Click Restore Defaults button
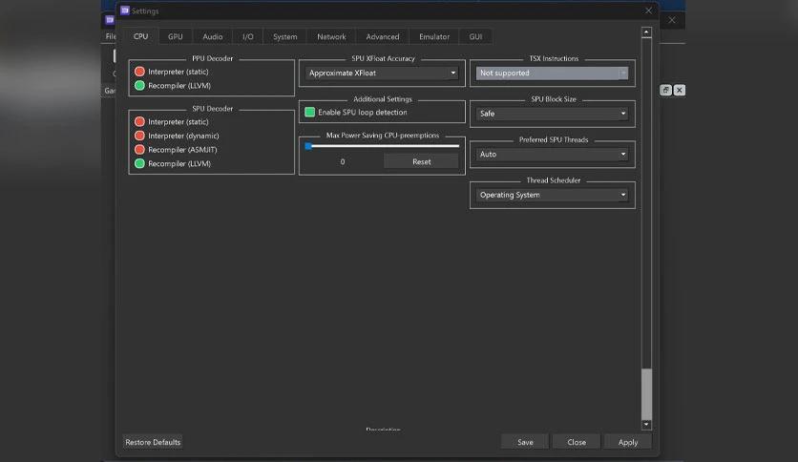798x462 pixels. click(x=153, y=442)
